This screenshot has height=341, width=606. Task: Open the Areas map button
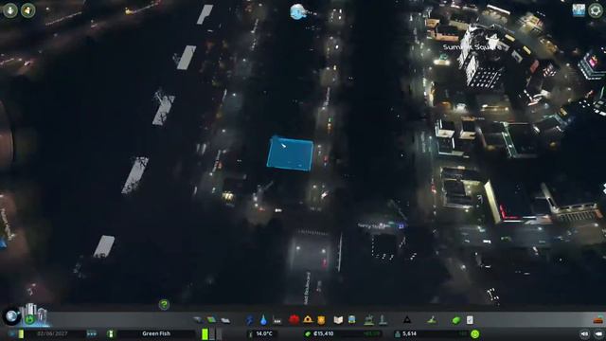coord(579,10)
